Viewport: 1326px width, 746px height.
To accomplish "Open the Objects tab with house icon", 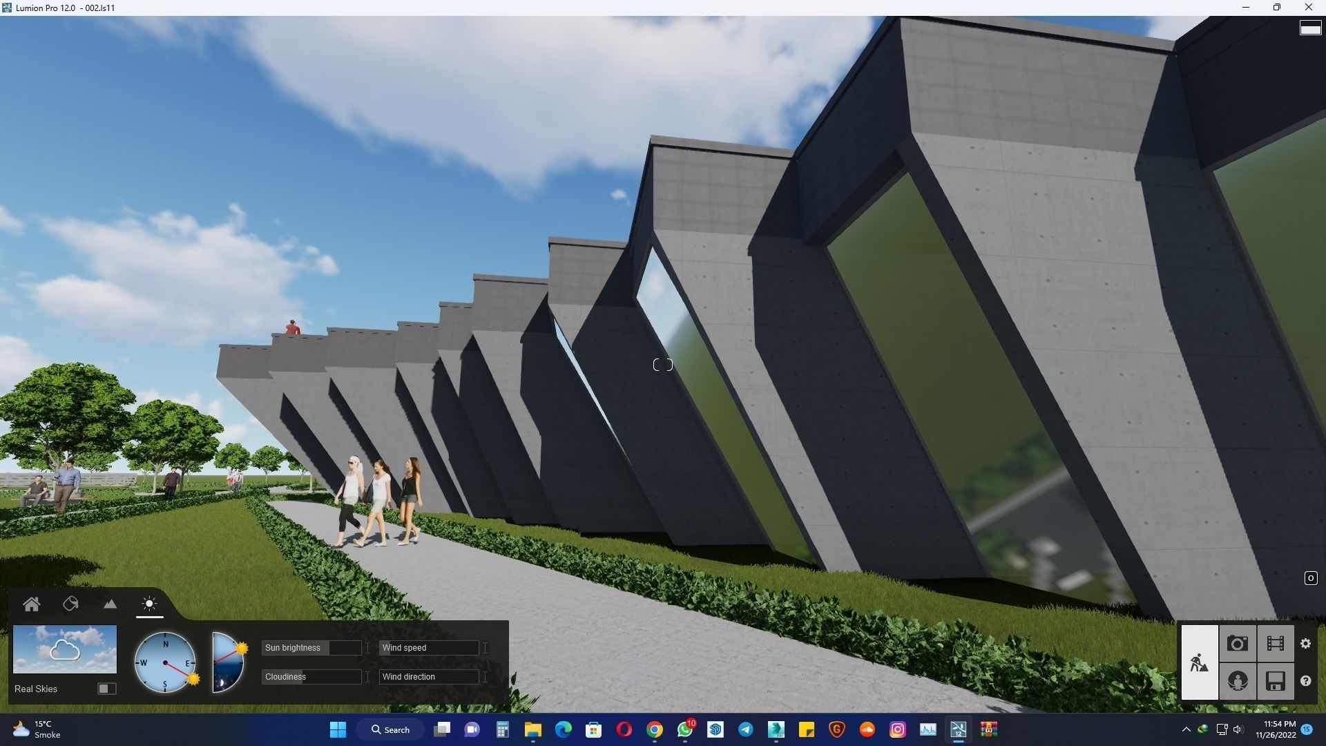I will (x=31, y=604).
